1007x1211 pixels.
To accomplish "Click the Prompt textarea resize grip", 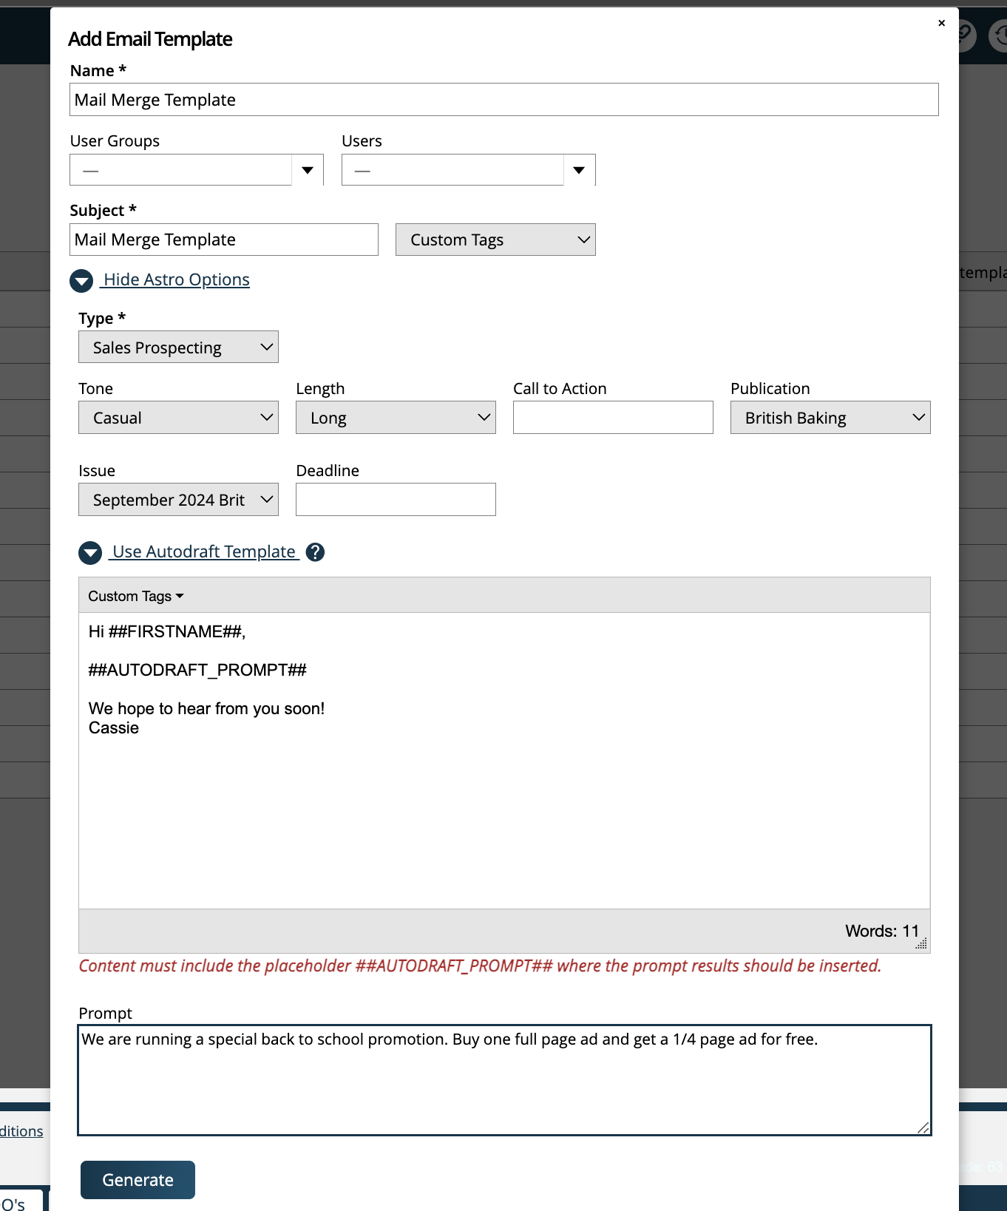I will click(923, 1127).
